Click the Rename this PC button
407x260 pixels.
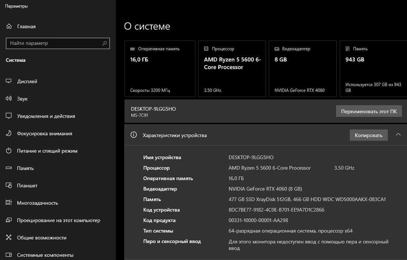pos(369,111)
